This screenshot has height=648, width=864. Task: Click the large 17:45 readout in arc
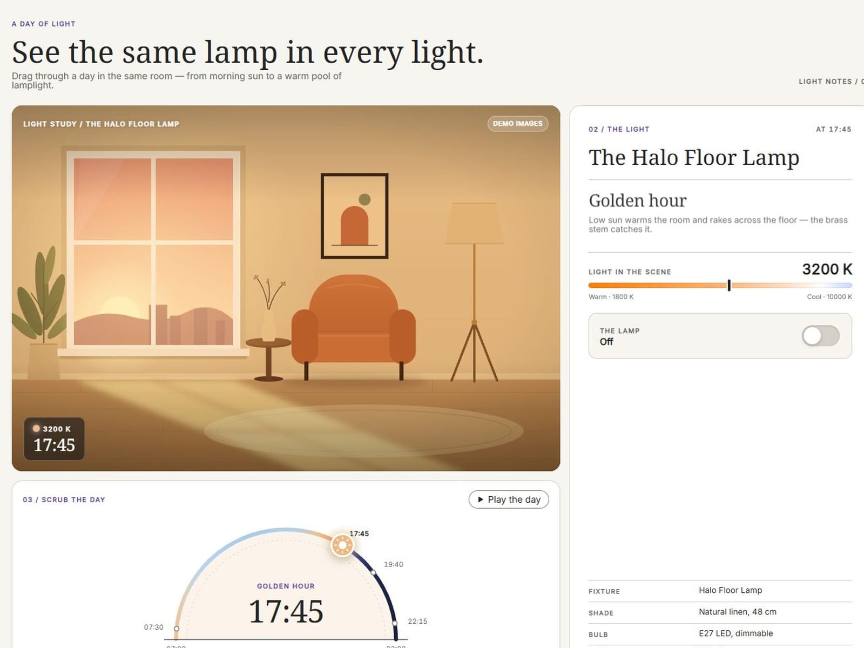pos(286,611)
